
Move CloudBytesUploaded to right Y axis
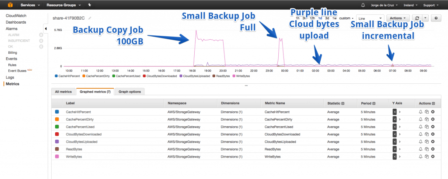(400, 141)
